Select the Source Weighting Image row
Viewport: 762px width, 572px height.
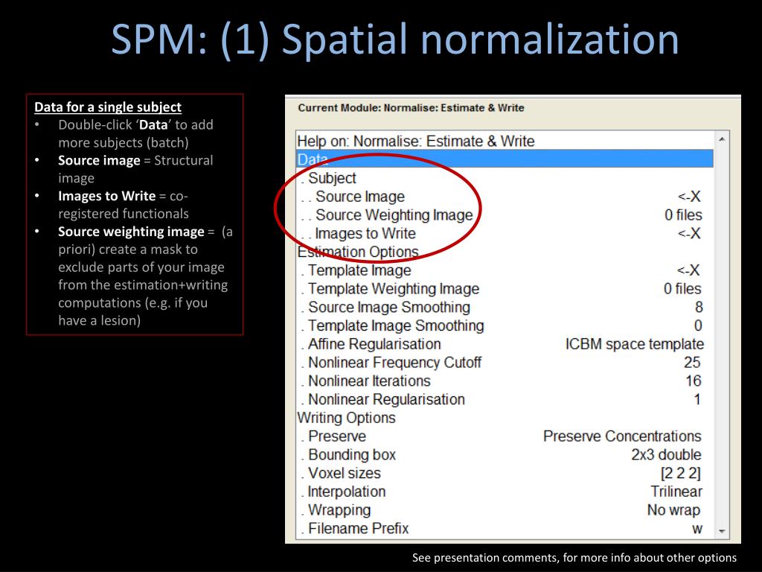point(505,215)
